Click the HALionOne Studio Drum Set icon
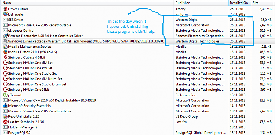 pyautogui.click(x=5, y=84)
